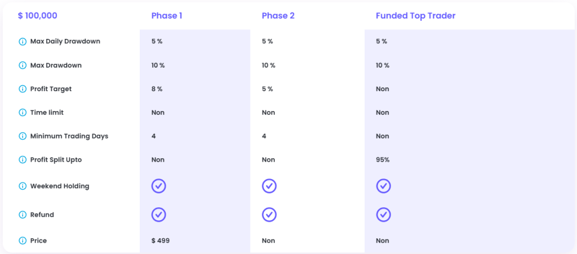Click info icon beside Max Drawdown

point(23,65)
